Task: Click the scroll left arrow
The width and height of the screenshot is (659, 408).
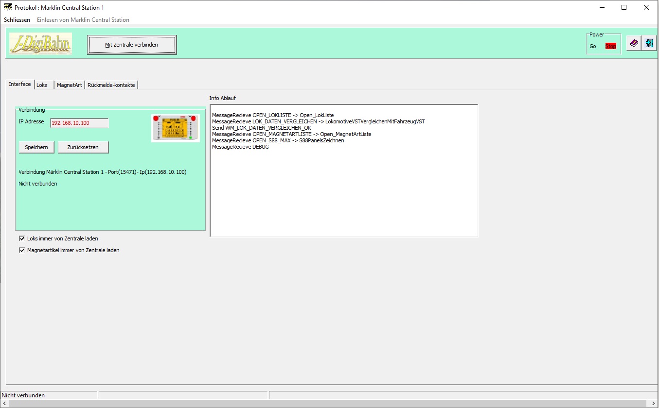Action: pos(4,404)
